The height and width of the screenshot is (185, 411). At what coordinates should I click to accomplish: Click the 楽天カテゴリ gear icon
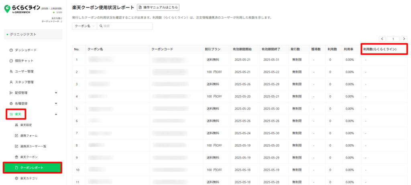click(x=16, y=179)
